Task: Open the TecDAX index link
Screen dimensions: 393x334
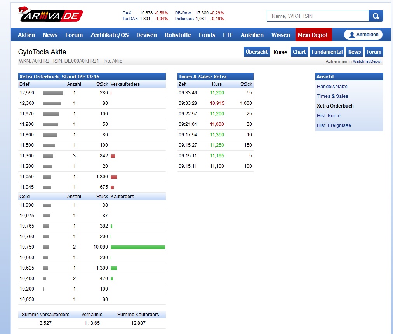Action: (130, 19)
